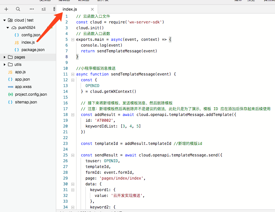275x212 pixels.
Task: Select the pages folder row
Action: tap(28, 57)
